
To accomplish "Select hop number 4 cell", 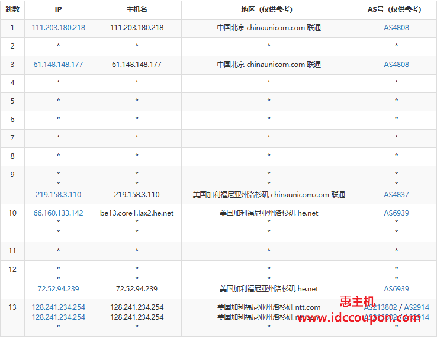I will point(12,83).
